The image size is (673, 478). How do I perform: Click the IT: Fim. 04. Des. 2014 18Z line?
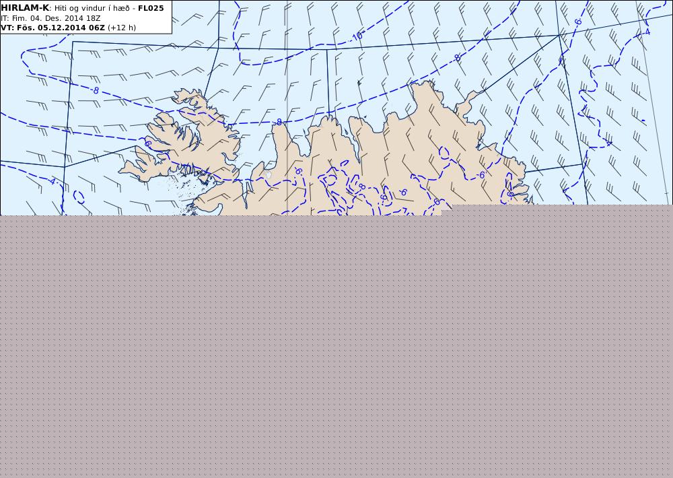(x=50, y=18)
